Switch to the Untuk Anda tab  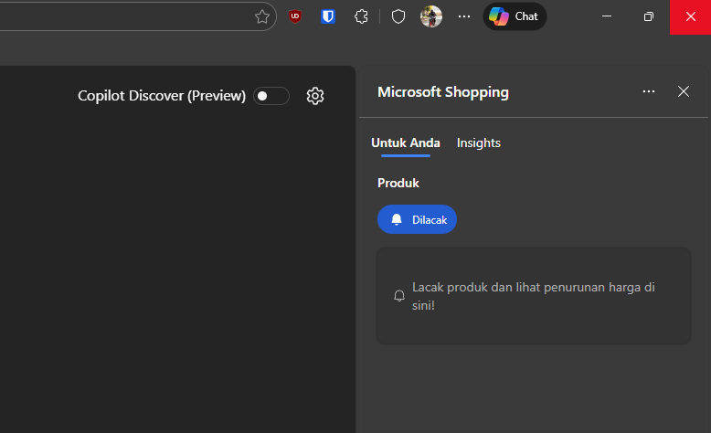(x=405, y=143)
